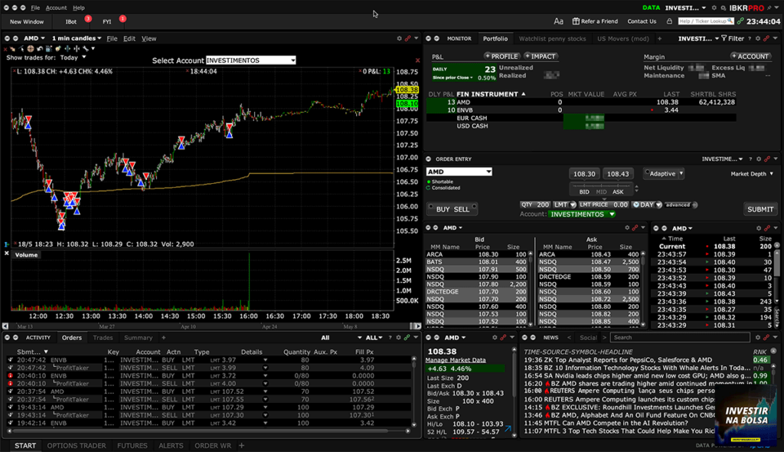Click the Aa font size icon

pos(558,21)
